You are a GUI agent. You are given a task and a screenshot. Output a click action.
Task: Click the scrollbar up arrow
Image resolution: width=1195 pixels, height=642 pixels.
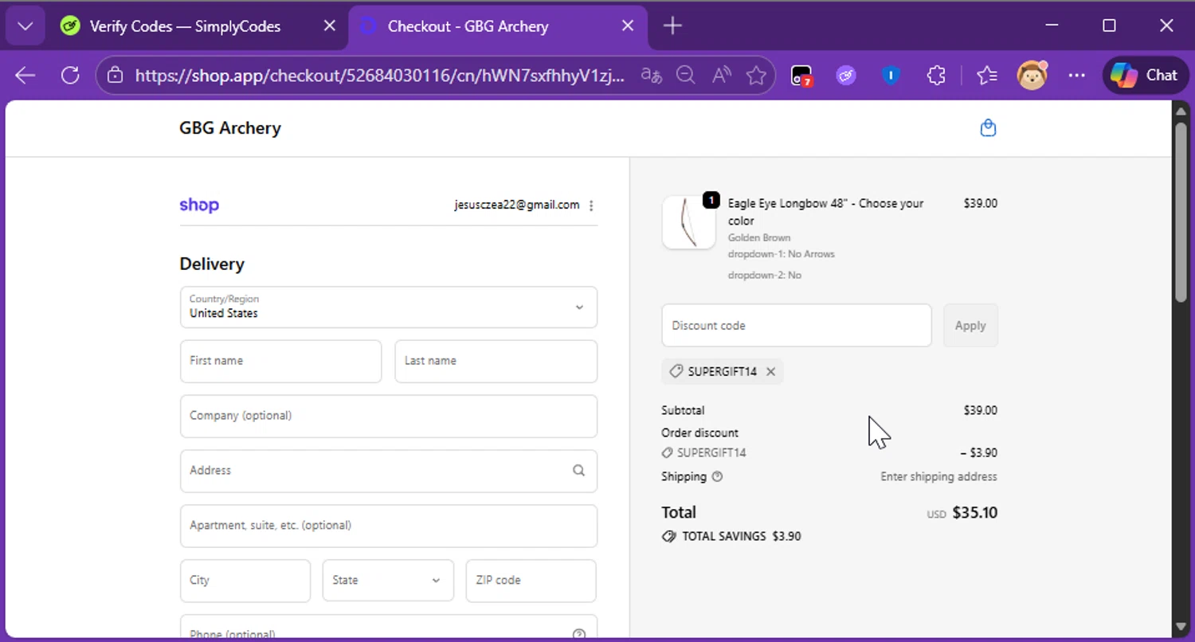(x=1181, y=112)
